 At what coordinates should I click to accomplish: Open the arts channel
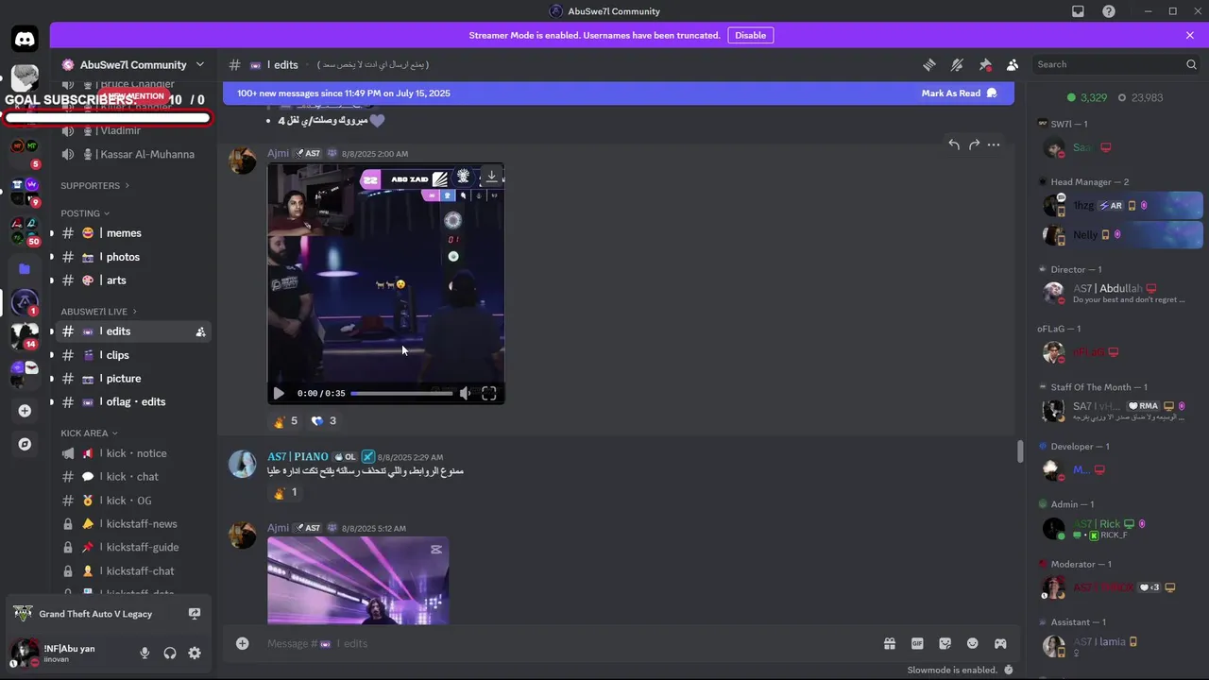[x=132, y=280]
